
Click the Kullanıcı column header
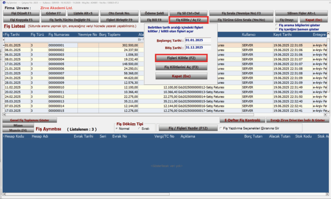click(257, 34)
